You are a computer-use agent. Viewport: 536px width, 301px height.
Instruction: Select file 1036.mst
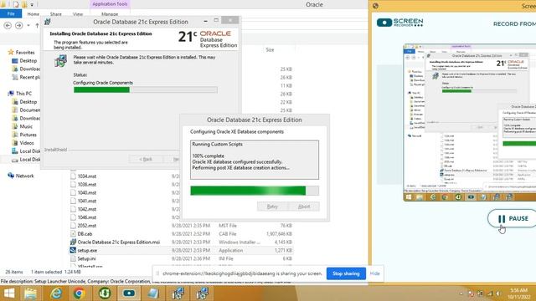pos(87,184)
